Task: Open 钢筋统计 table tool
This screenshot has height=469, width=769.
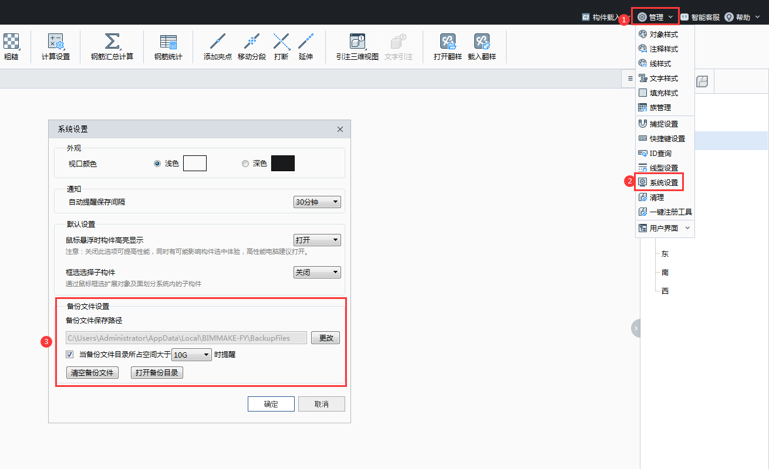Action: (x=168, y=47)
